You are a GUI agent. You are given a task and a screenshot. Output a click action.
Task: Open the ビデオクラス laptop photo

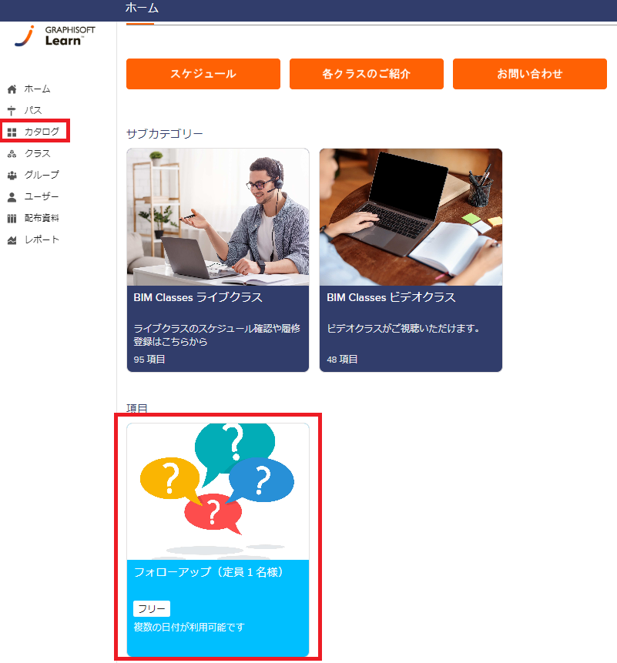pyautogui.click(x=411, y=217)
